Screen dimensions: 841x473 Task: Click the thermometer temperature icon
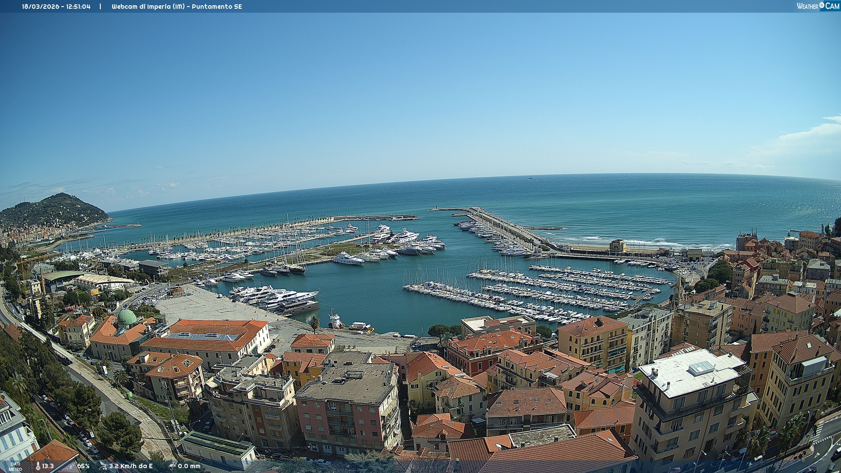38,466
